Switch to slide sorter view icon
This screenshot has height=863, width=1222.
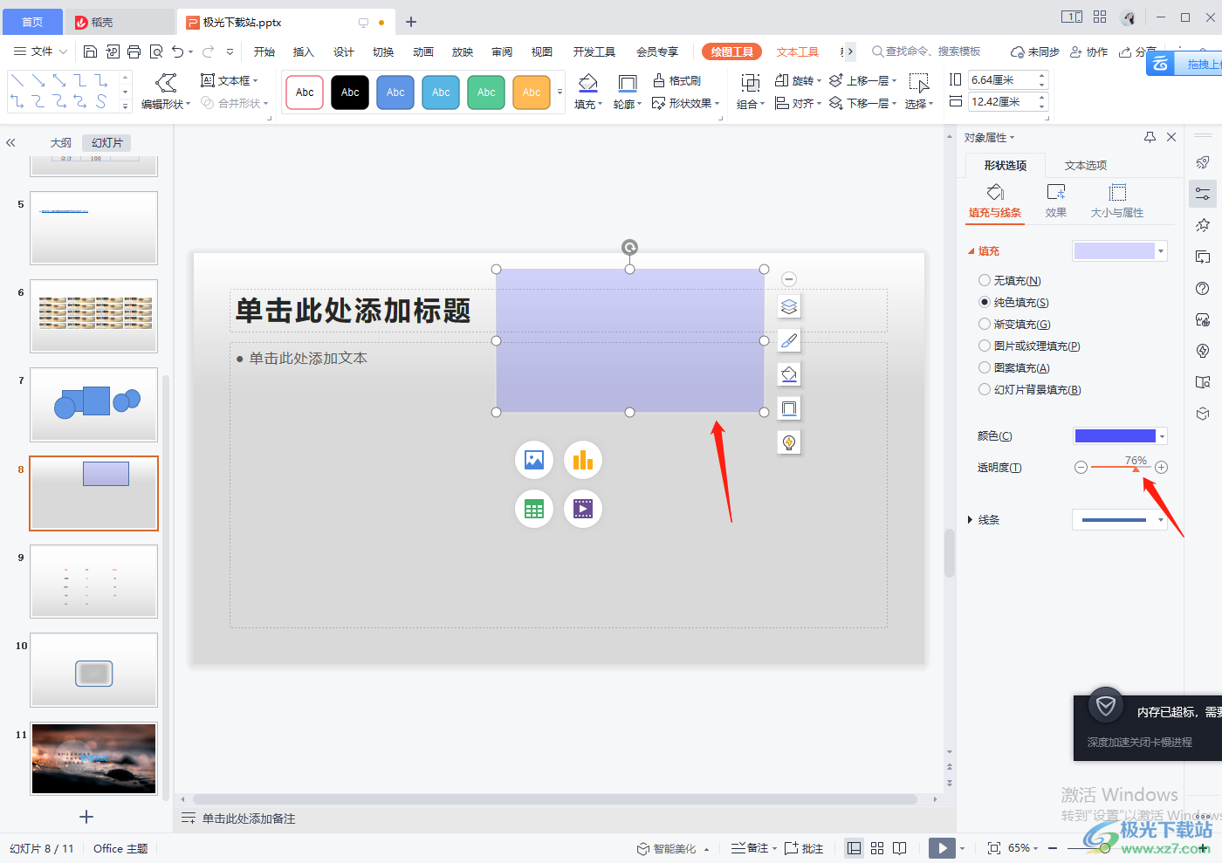(877, 848)
